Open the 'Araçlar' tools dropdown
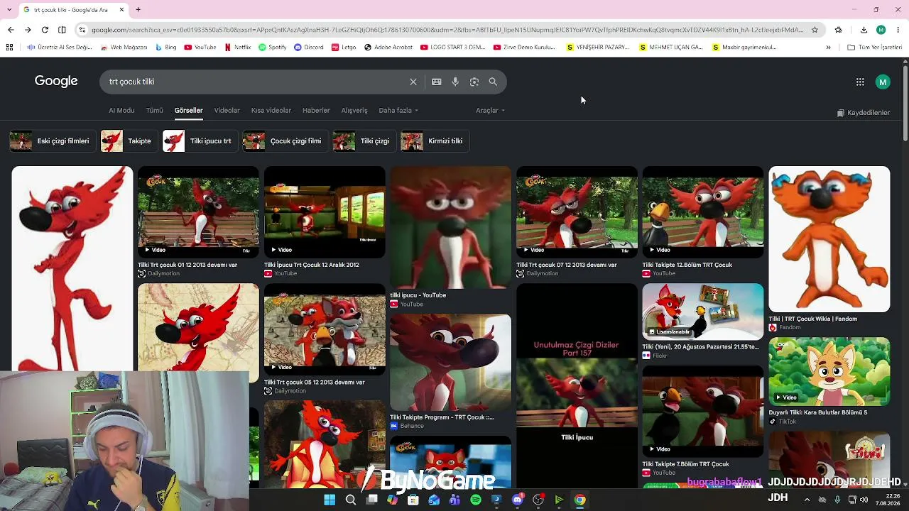 tap(490, 111)
